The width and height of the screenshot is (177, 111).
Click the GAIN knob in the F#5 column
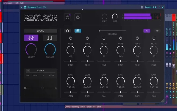(121, 81)
